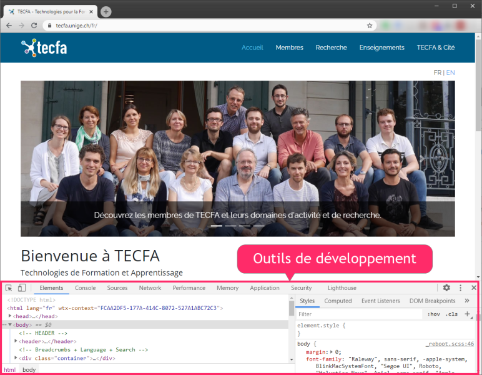
Task: Select html in DOM breadcrumb
Action: [9, 370]
